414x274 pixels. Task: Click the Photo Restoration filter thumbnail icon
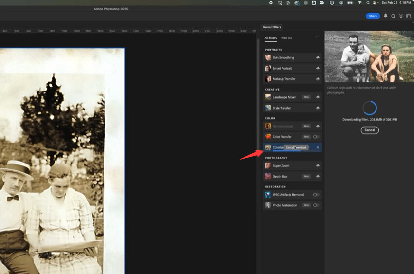click(268, 205)
